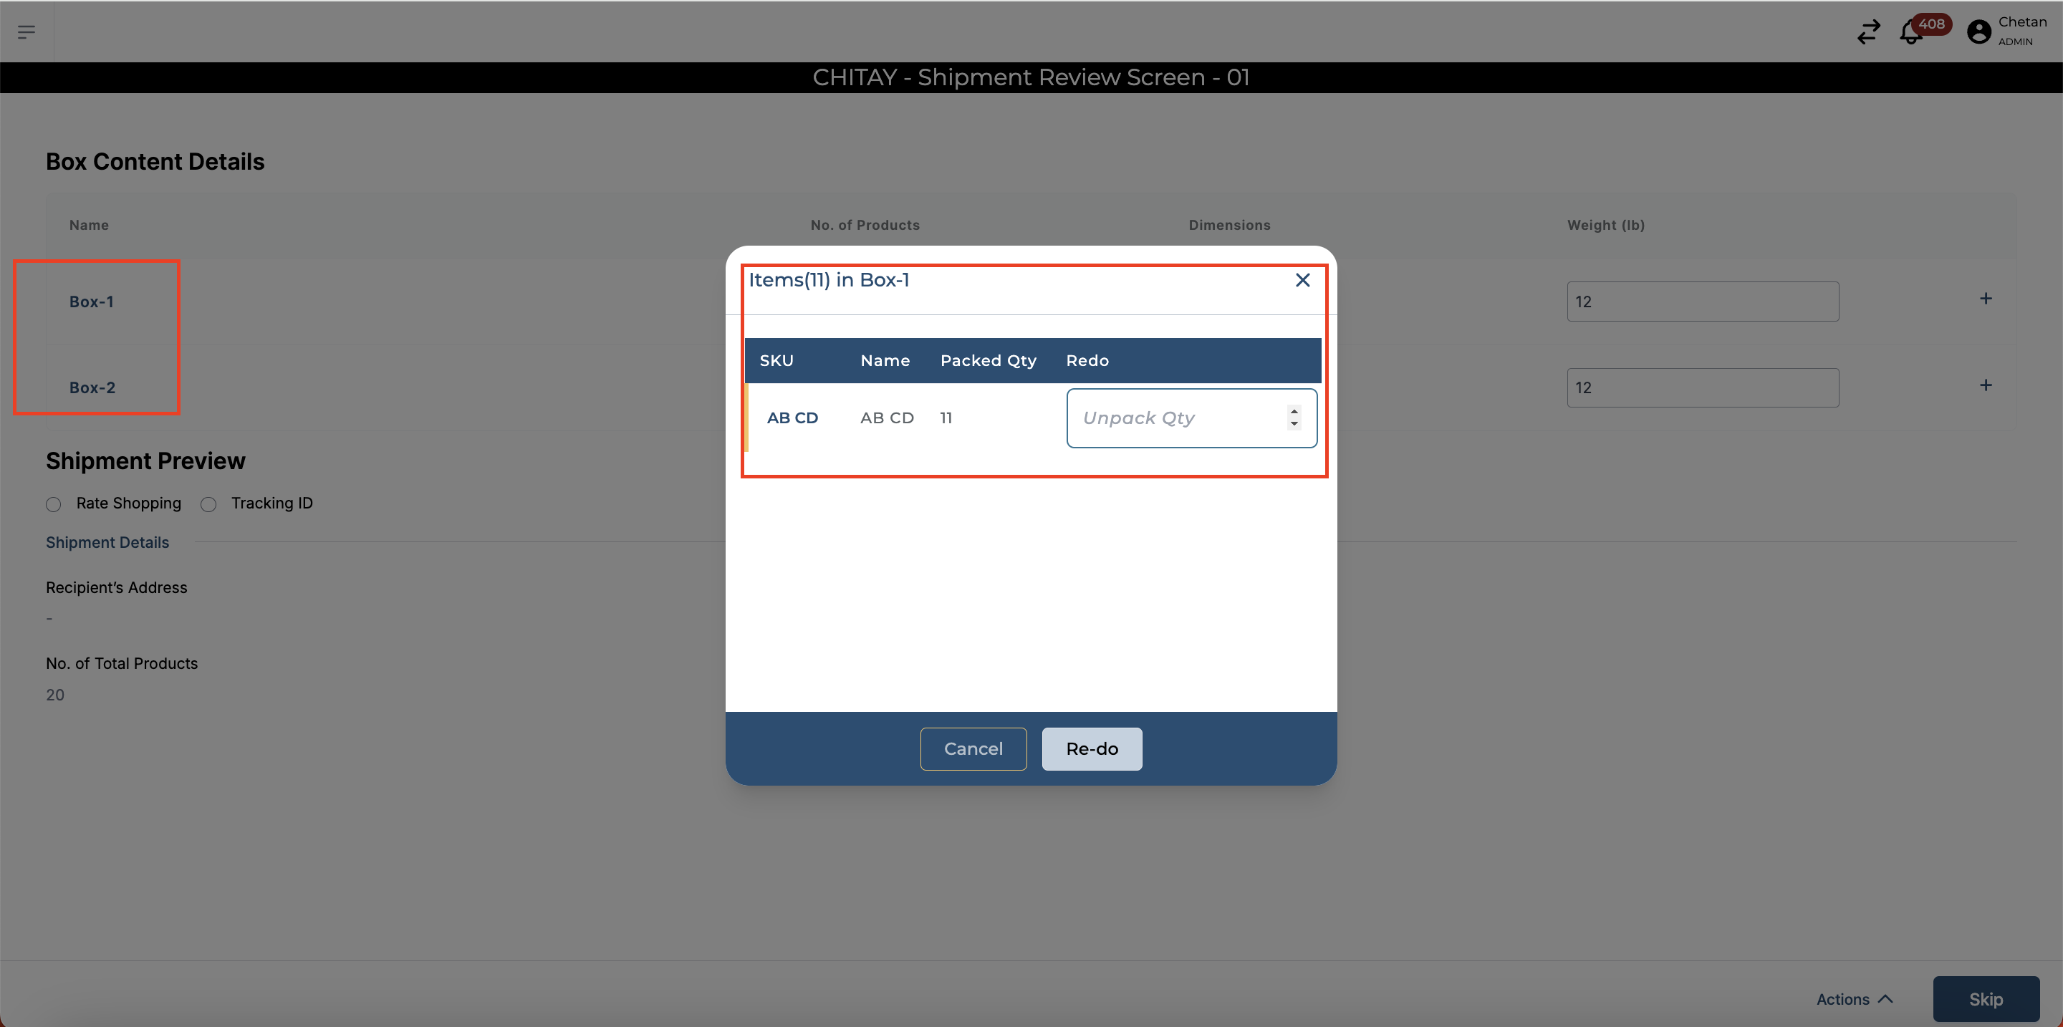Select the Rate Shopping radio button
This screenshot has height=1027, width=2063.
click(x=54, y=504)
